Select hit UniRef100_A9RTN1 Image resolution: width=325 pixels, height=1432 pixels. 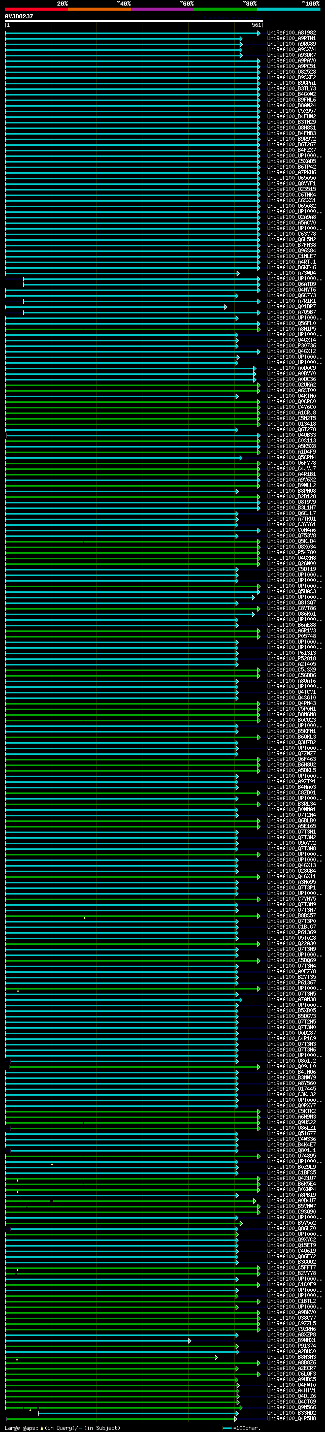291,39
